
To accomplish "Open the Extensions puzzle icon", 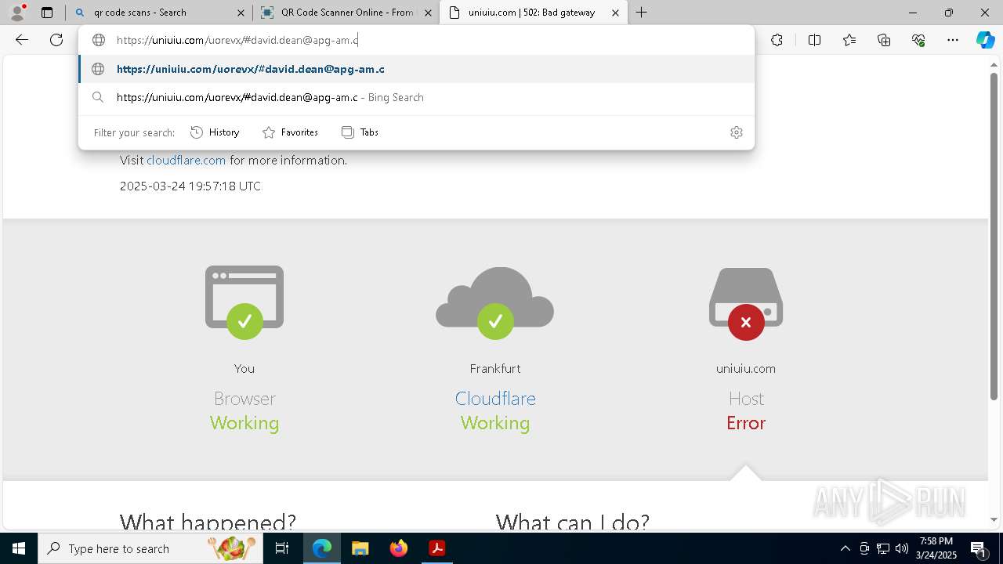I will [777, 40].
